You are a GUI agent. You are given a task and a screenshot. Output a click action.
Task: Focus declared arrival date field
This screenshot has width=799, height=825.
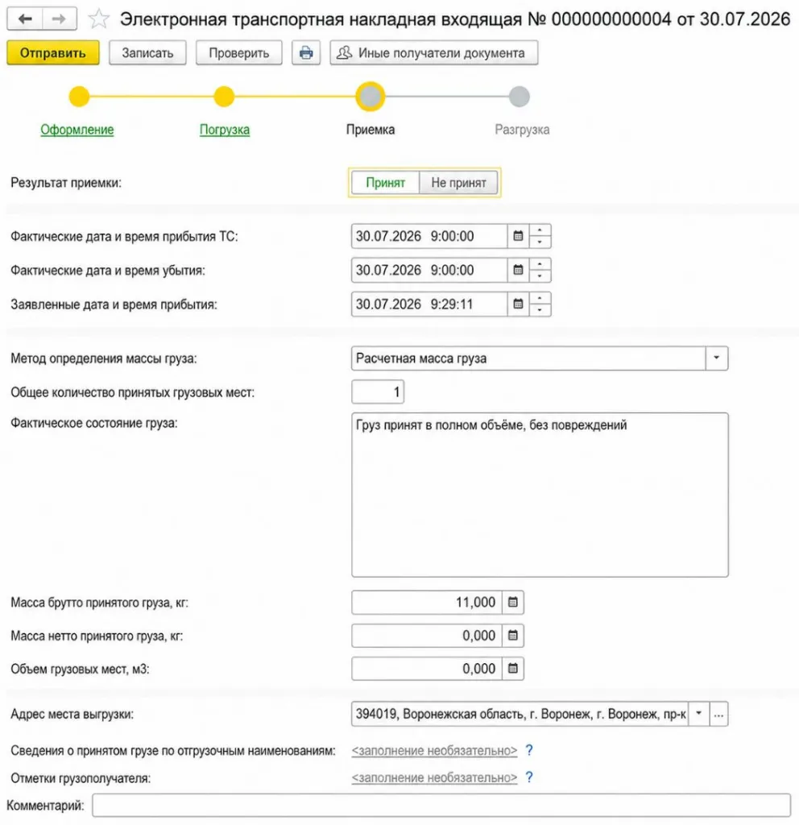(x=429, y=304)
